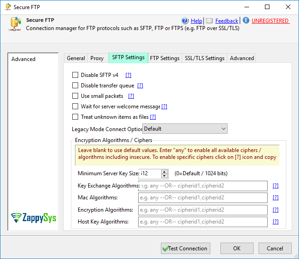Click the Test Connection button
299x259 pixels.
point(185,249)
